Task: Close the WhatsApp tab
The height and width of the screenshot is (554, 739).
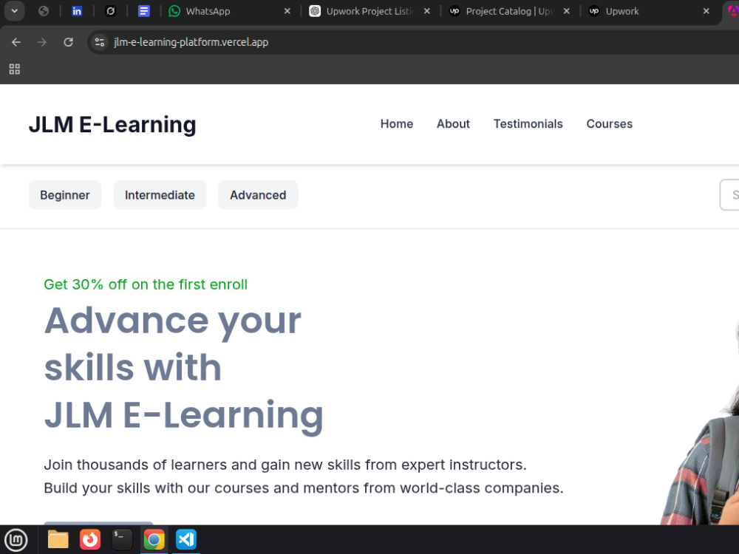Action: [287, 11]
